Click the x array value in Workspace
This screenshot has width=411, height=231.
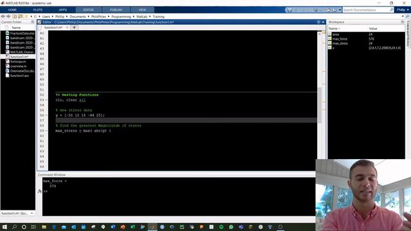point(385,48)
